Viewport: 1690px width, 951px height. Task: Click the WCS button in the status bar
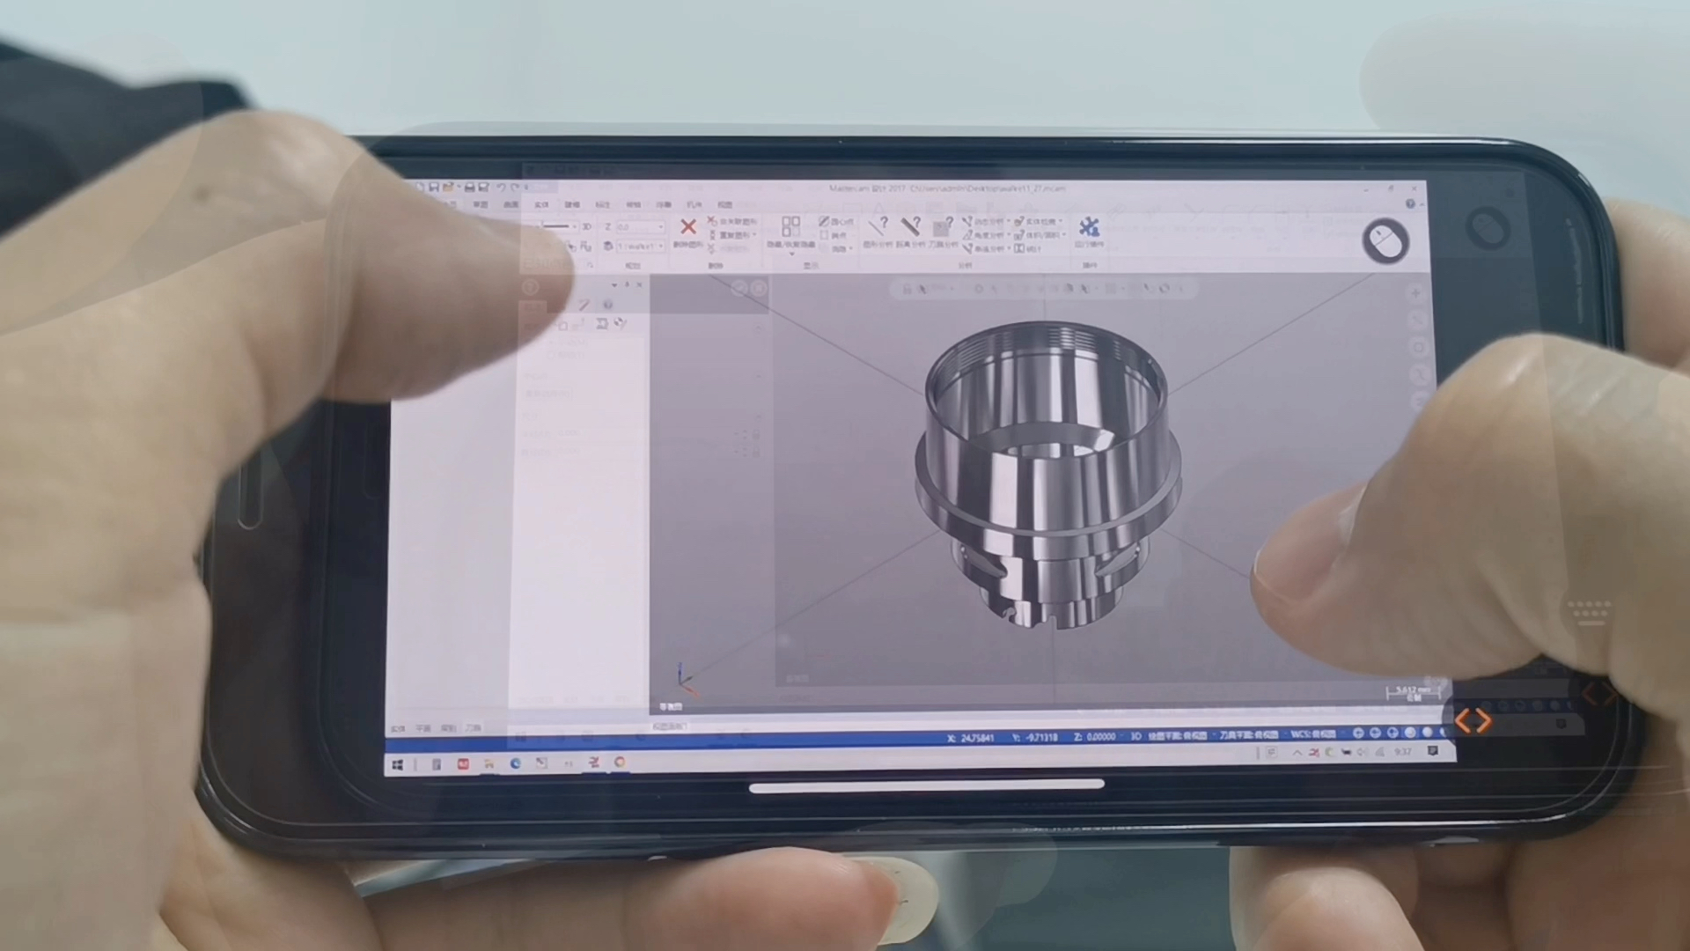(x=1312, y=734)
